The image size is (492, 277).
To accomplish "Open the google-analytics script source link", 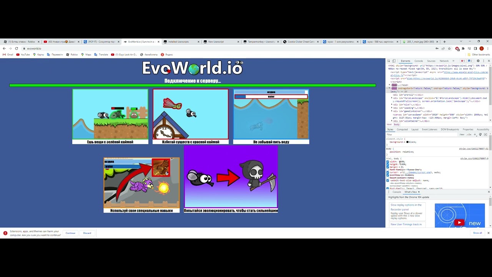I will [466, 72].
